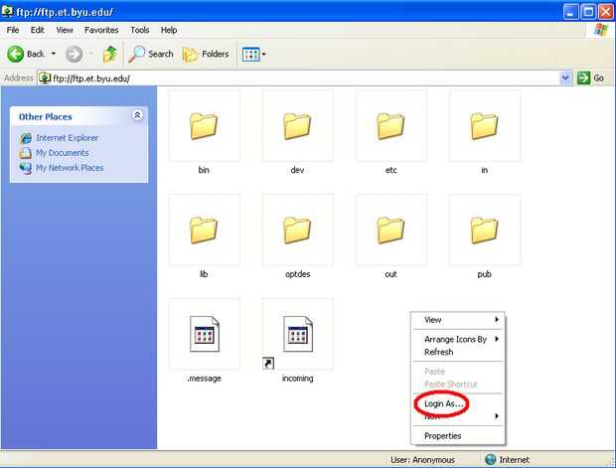Click the title bar FTP window icon

click(x=7, y=11)
